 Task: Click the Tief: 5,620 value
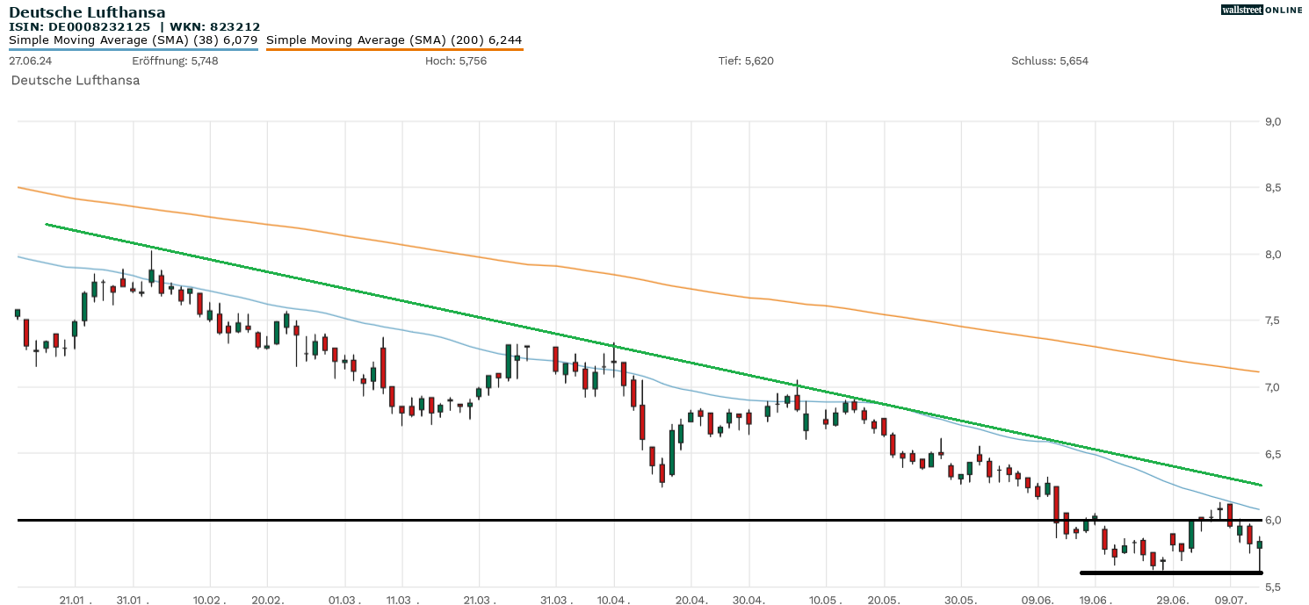click(746, 61)
